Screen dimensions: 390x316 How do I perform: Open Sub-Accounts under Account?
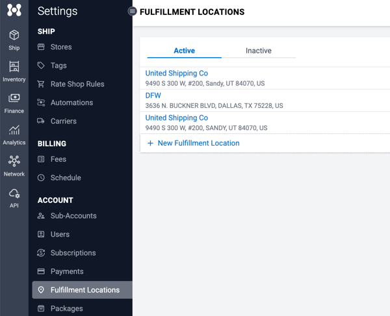click(73, 216)
